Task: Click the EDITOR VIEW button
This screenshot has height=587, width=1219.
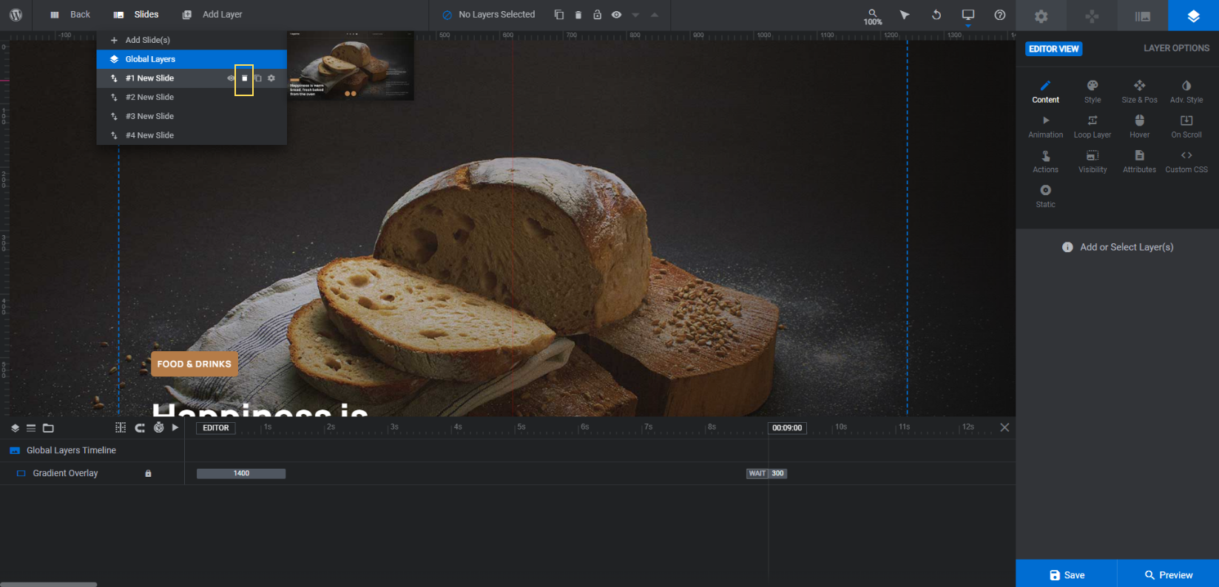Action: tap(1054, 49)
